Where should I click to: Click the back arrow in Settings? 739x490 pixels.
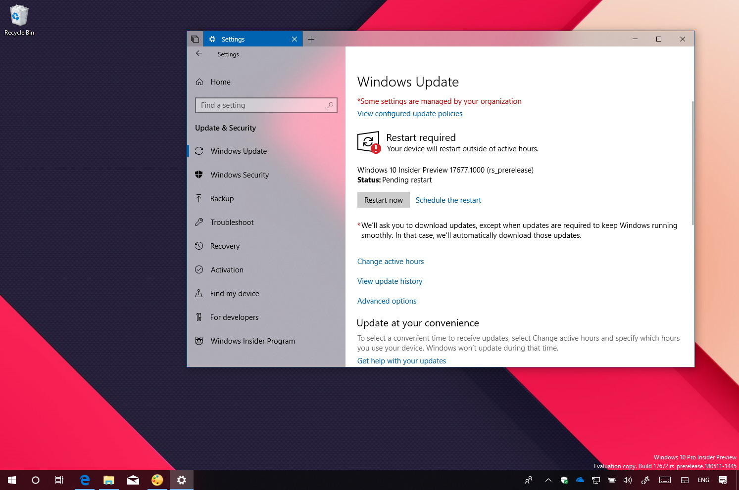198,54
